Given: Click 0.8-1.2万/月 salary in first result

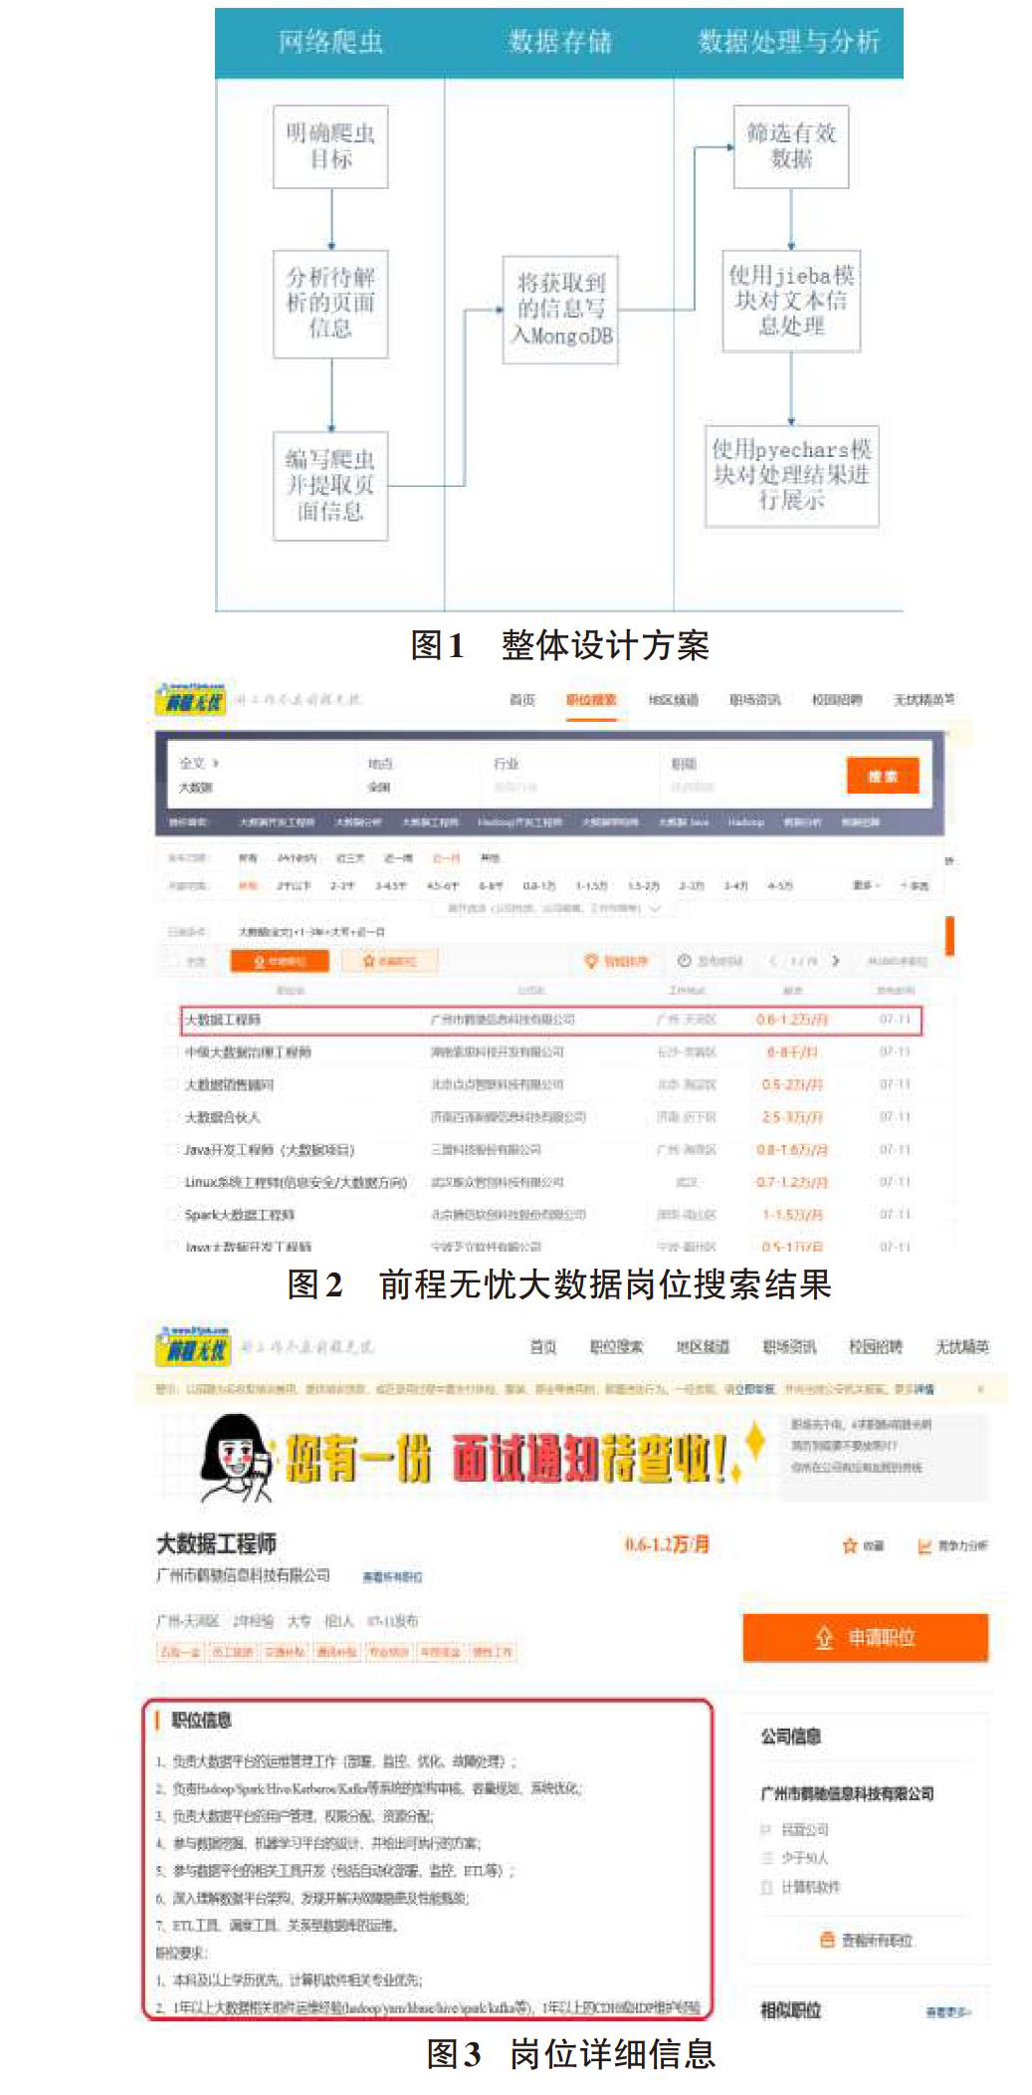Looking at the screenshot, I should pyautogui.click(x=791, y=1020).
